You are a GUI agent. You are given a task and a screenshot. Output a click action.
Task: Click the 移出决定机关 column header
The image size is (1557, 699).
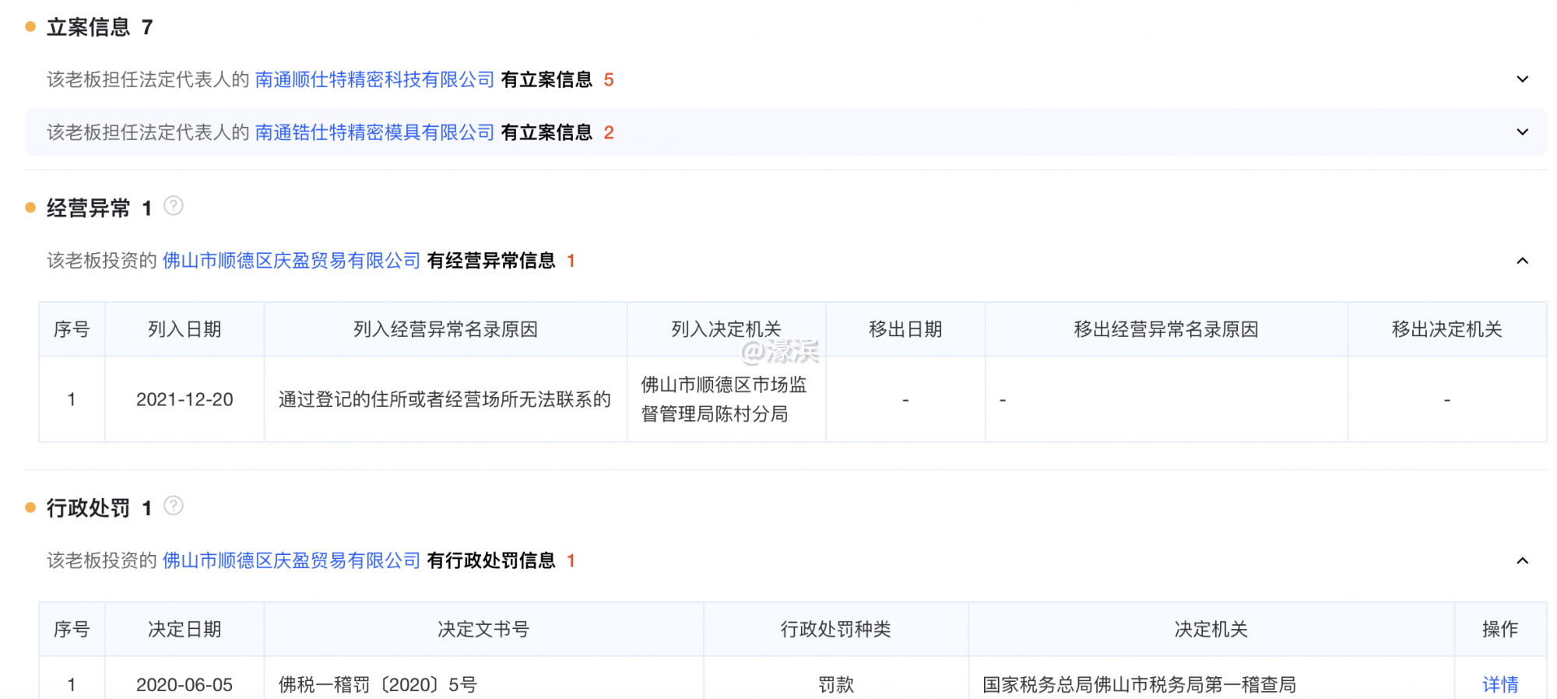pos(1446,329)
